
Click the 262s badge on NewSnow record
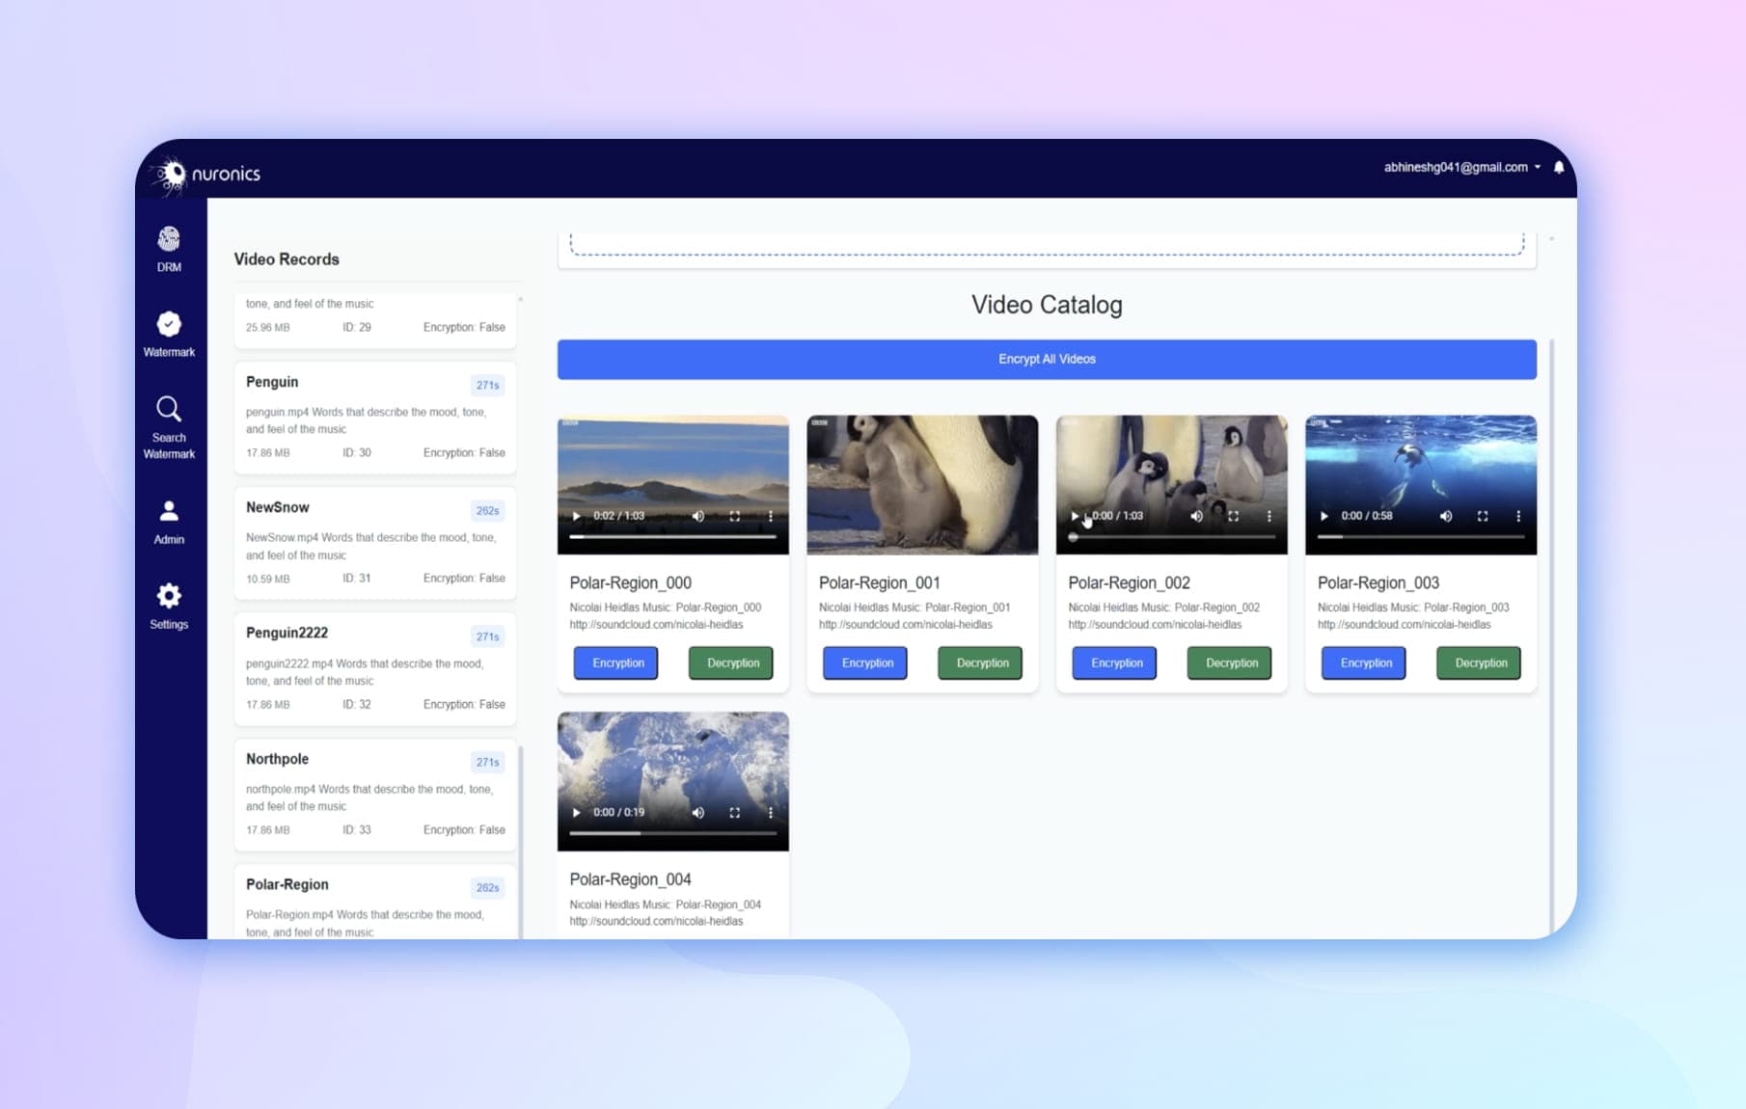[x=488, y=510]
